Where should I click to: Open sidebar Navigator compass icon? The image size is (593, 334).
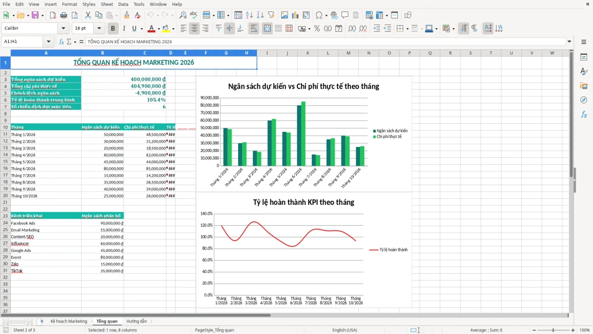(584, 100)
